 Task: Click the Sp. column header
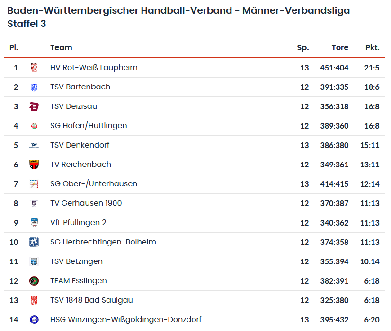point(302,48)
